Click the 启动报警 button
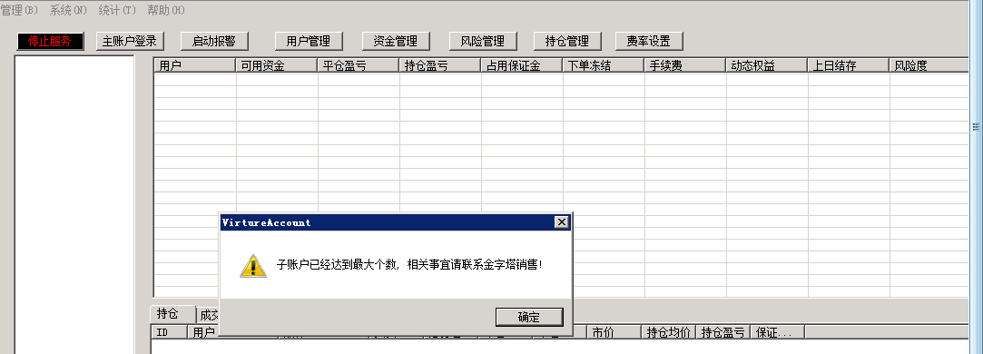The height and width of the screenshot is (354, 983). pos(214,42)
